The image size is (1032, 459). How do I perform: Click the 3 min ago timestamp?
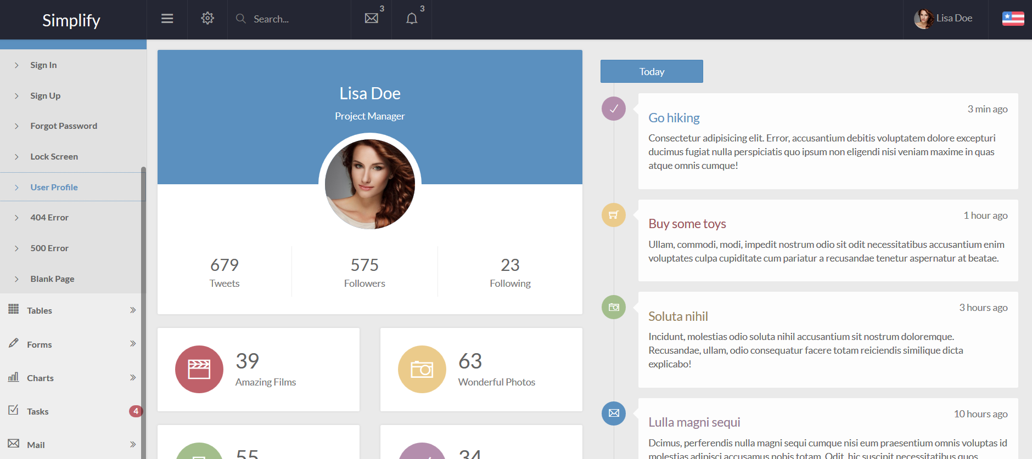click(x=988, y=109)
